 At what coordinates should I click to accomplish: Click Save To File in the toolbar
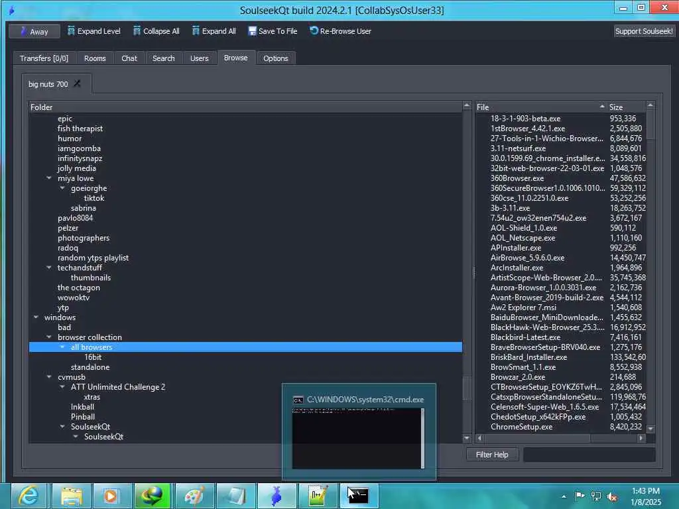point(273,31)
